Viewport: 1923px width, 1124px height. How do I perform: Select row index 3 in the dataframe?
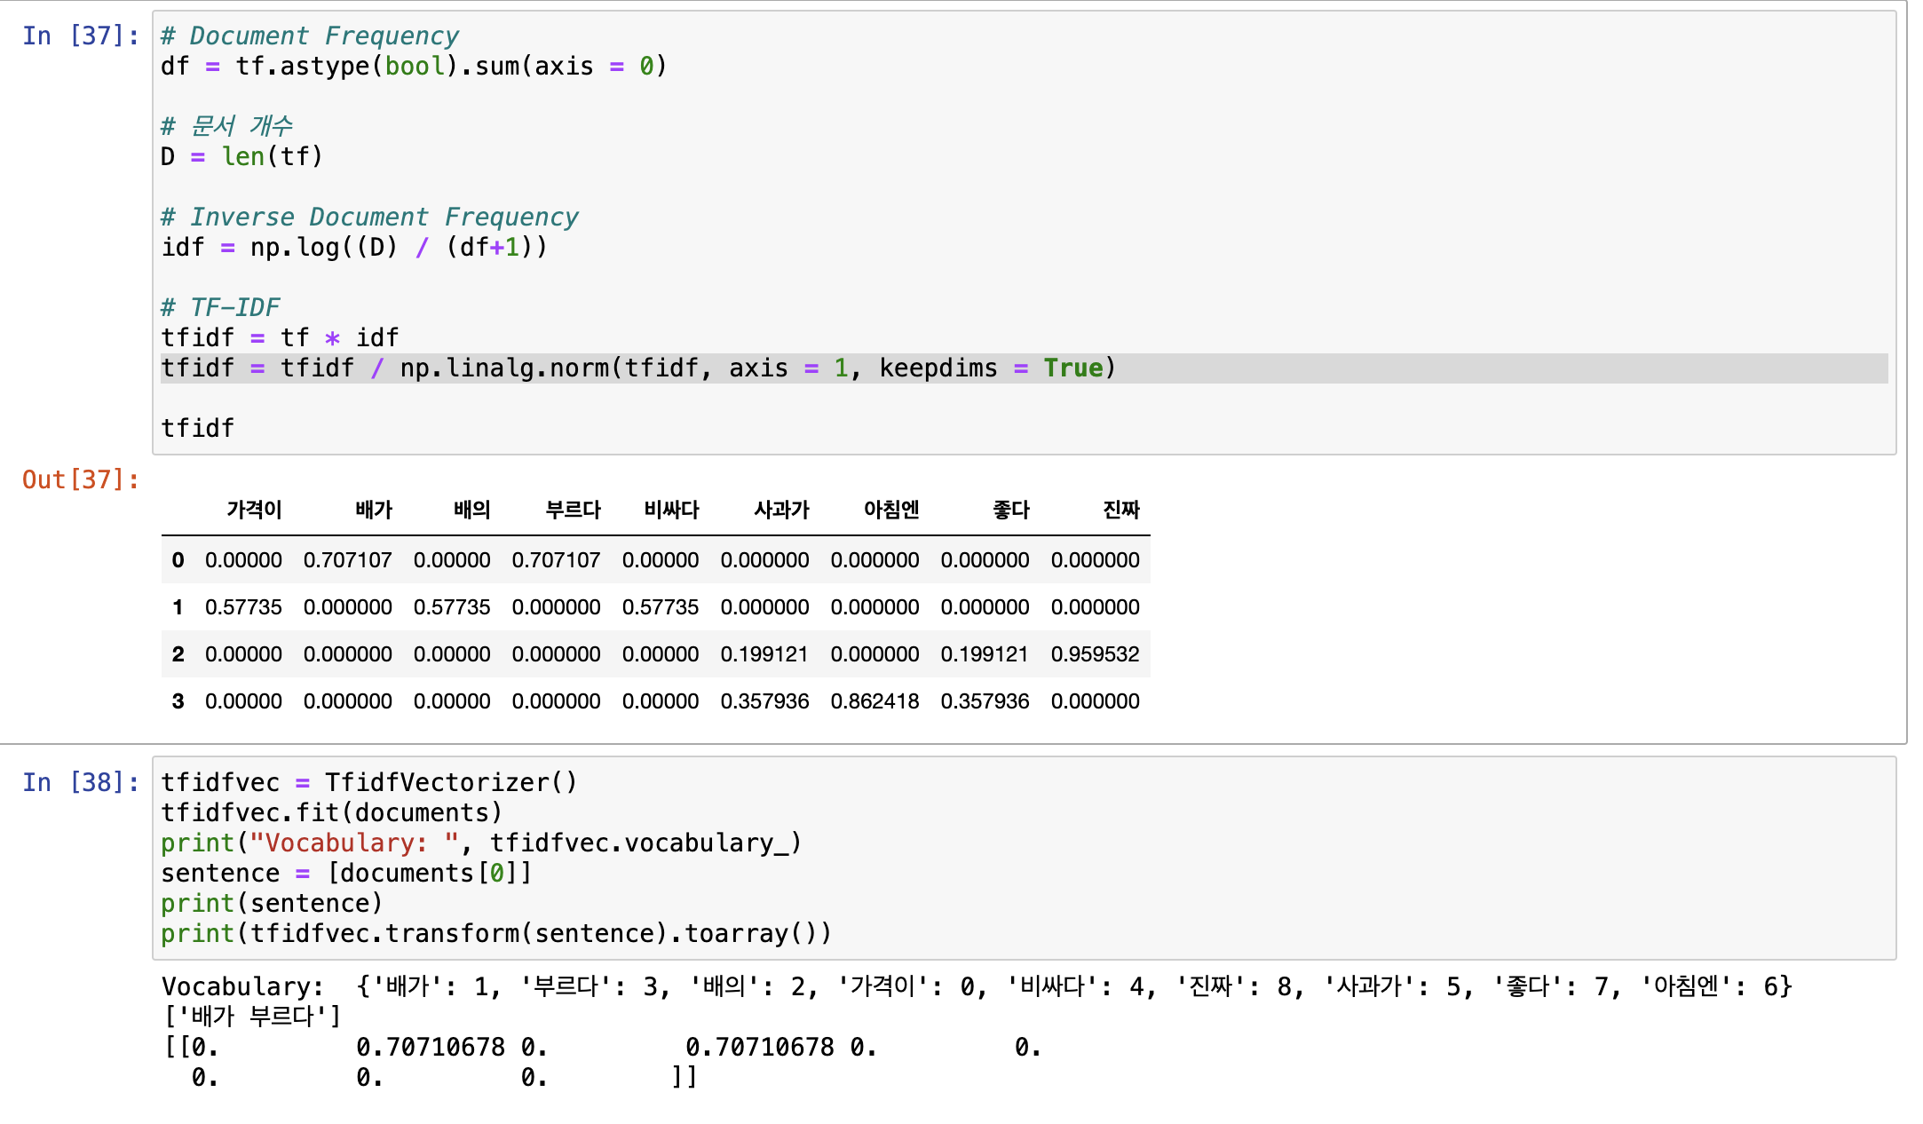178,701
